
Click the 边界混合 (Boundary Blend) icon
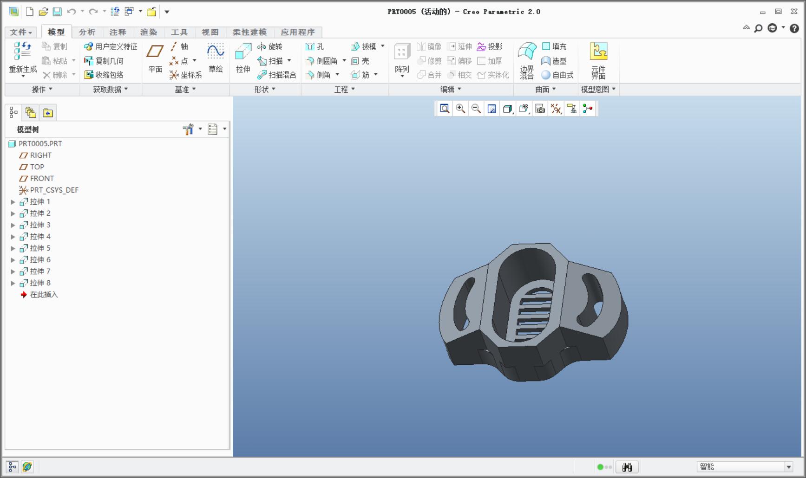[527, 59]
